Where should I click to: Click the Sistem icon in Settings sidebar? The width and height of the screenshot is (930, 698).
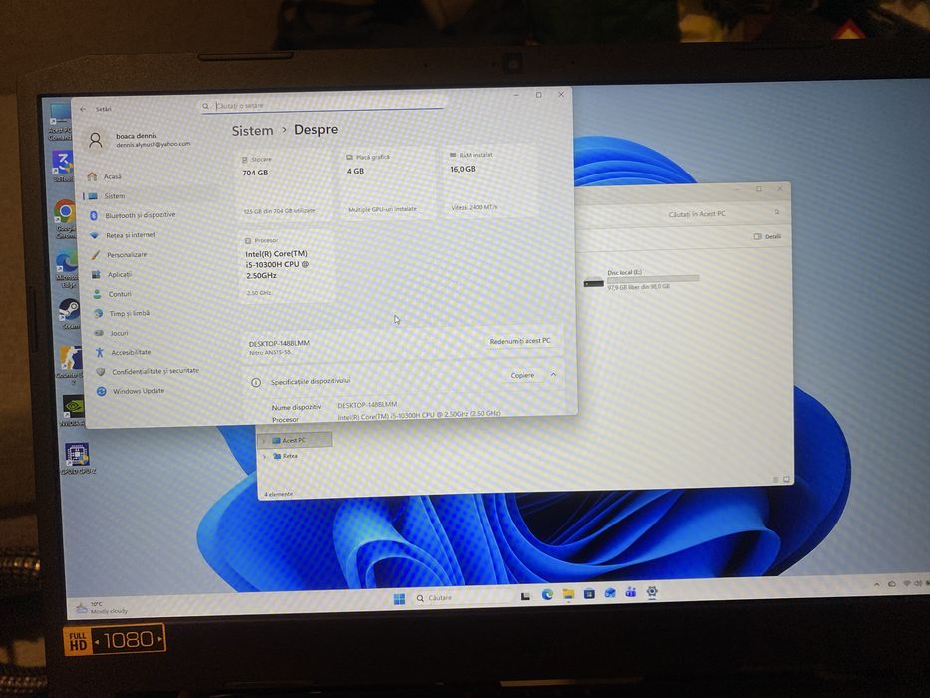click(x=93, y=196)
